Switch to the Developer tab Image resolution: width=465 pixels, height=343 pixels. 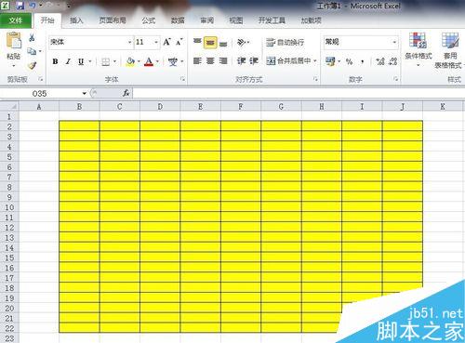point(272,20)
